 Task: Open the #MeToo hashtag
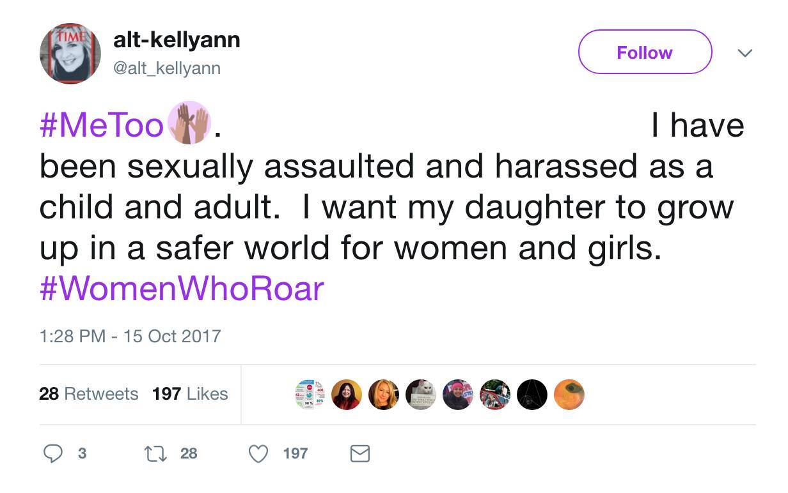pyautogui.click(x=102, y=125)
